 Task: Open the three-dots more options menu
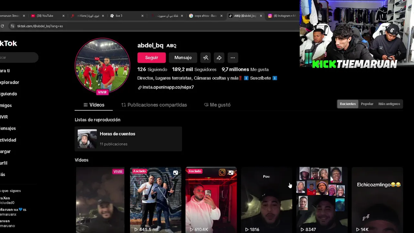coord(233,58)
